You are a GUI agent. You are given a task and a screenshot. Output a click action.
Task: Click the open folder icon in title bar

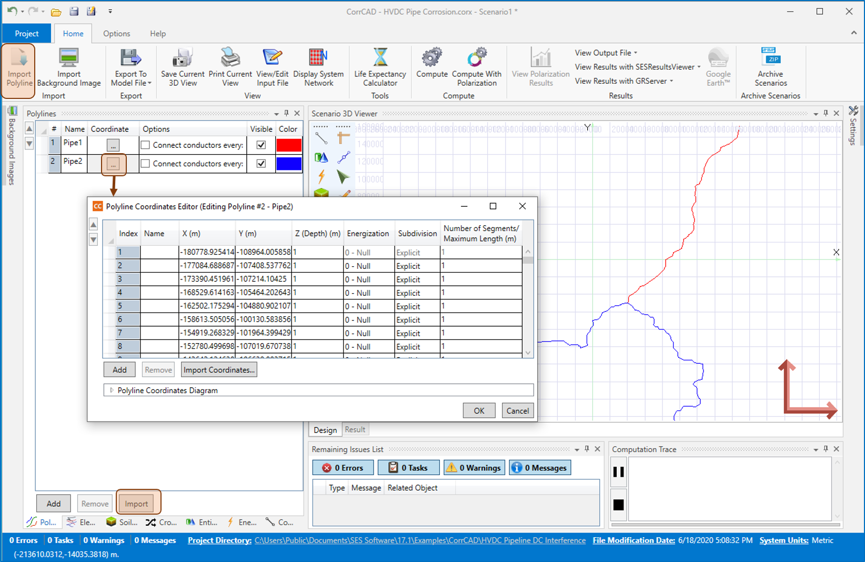click(56, 12)
